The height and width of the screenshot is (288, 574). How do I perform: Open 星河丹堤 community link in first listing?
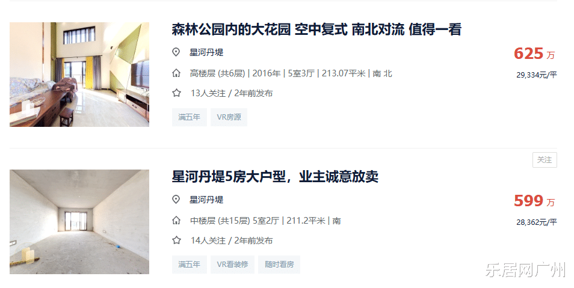pos(206,52)
